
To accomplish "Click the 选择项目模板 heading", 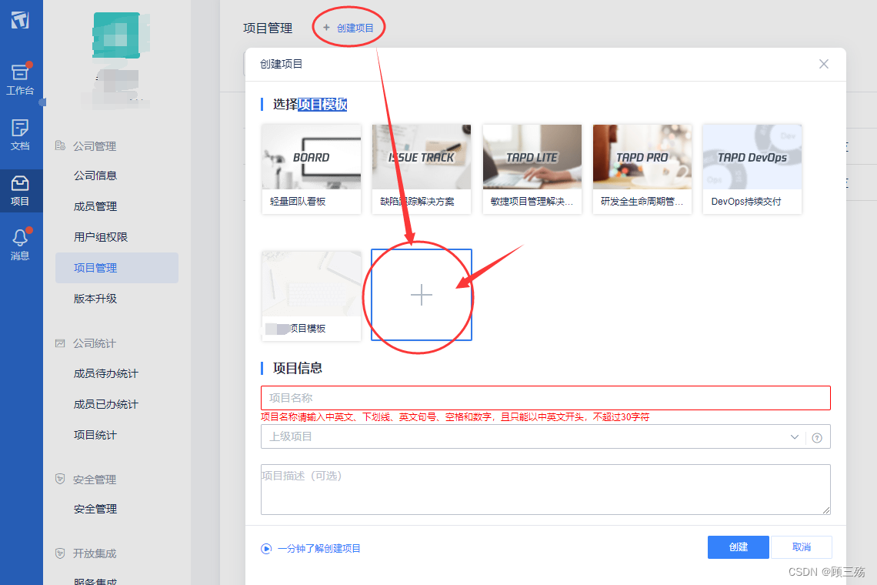I will 310,105.
